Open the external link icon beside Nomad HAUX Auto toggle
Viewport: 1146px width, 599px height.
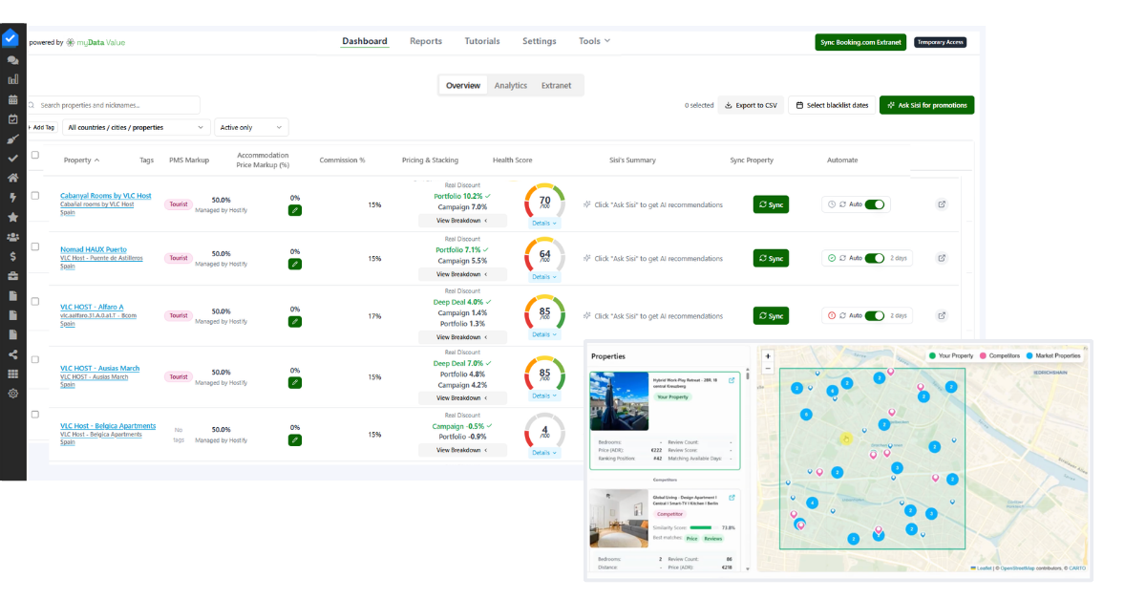[x=943, y=257]
